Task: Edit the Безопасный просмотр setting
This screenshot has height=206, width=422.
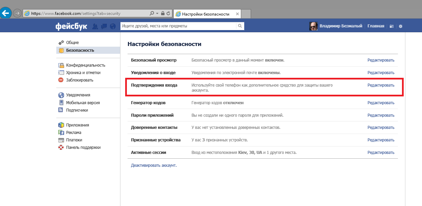Action: [381, 60]
